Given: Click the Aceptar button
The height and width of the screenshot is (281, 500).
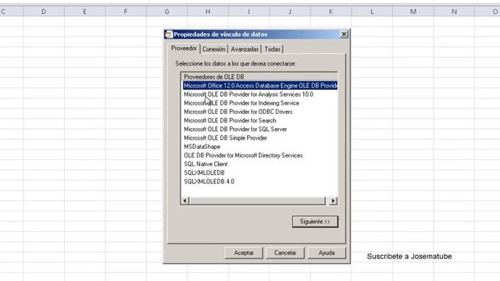Looking at the screenshot, I should pos(244,253).
